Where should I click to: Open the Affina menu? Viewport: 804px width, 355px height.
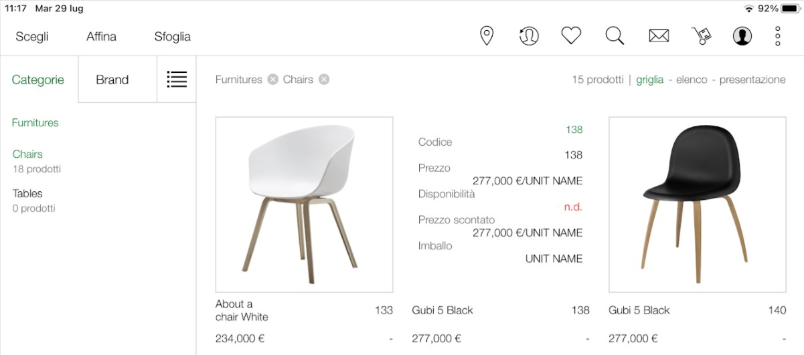(x=101, y=37)
